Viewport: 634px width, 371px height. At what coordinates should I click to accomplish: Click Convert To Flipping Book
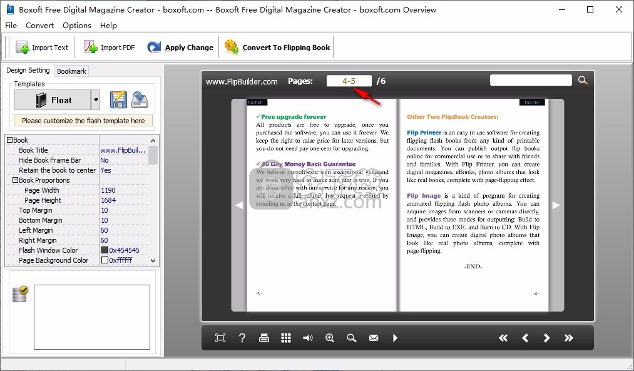point(277,48)
